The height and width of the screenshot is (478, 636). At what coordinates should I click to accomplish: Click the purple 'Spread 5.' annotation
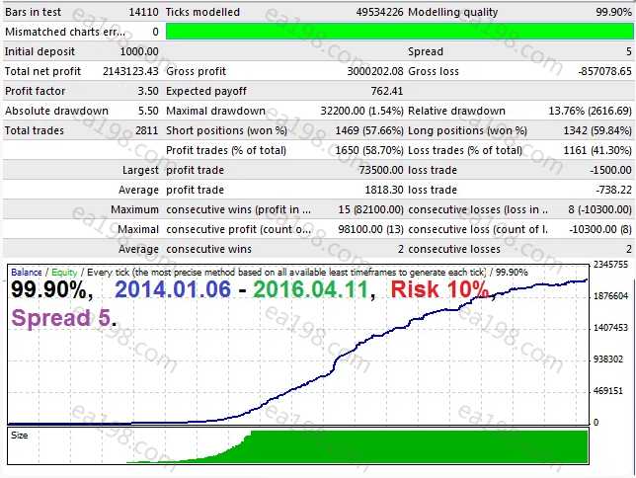coord(63,318)
